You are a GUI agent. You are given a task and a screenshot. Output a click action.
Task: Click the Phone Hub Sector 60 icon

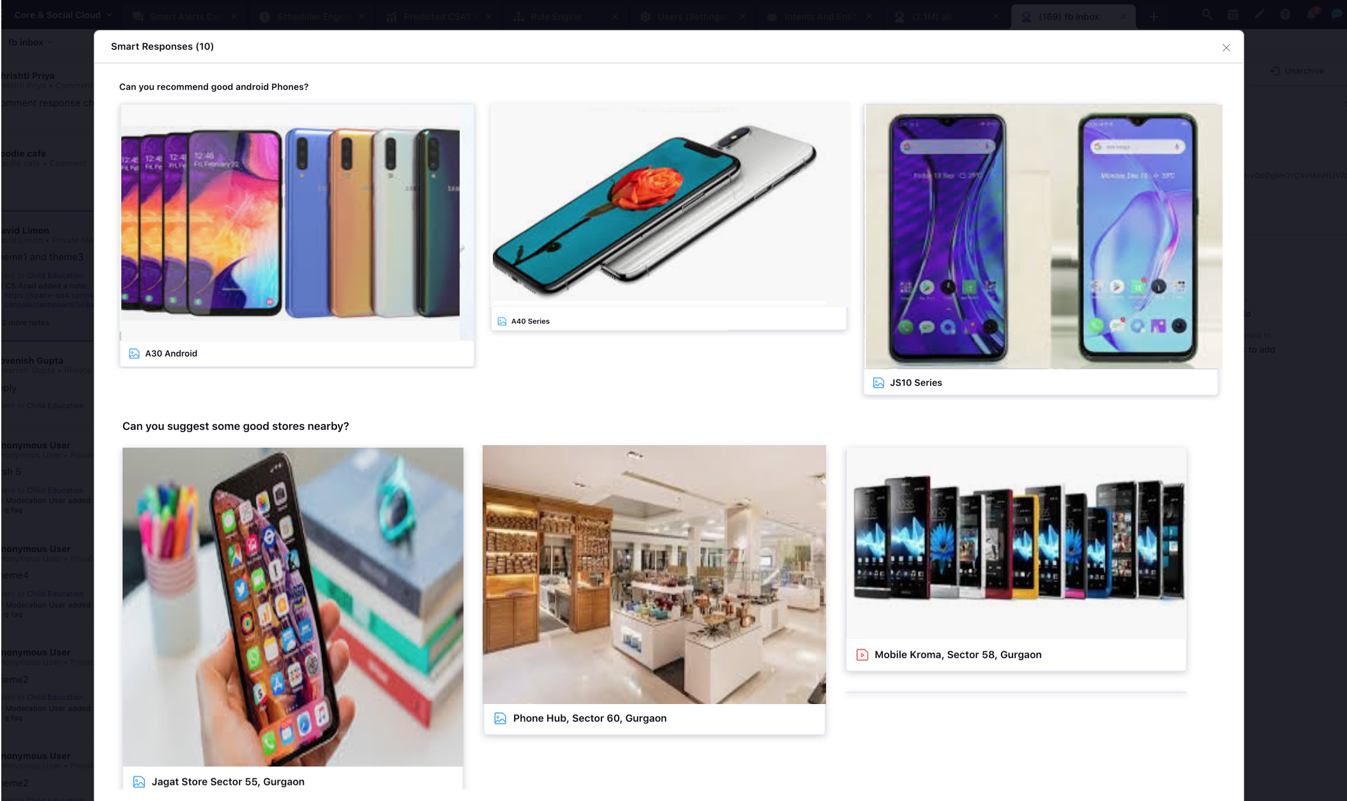(500, 718)
